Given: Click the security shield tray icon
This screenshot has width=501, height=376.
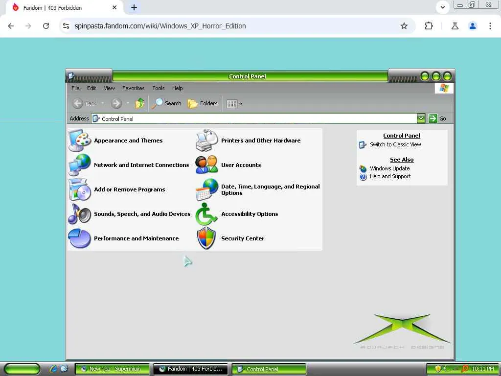Looking at the screenshot, I should (x=438, y=369).
